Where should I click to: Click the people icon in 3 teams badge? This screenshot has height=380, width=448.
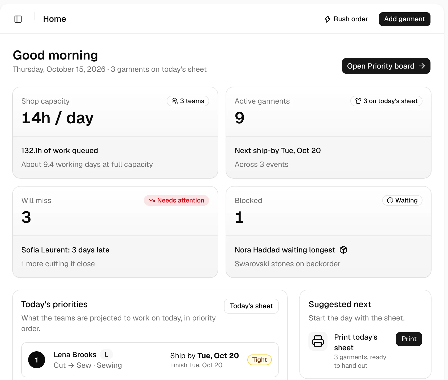(175, 101)
